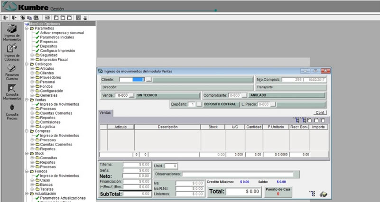The height and width of the screenshot is (202, 380).
Task: Open Parametros Actualizaciones option
Action: click(x=63, y=198)
